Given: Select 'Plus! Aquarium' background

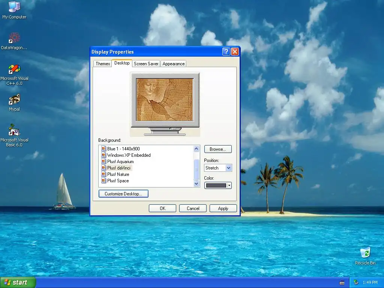Looking at the screenshot, I should pos(120,161).
